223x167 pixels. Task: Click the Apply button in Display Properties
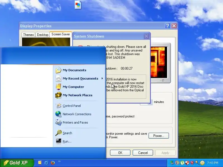point(165,153)
